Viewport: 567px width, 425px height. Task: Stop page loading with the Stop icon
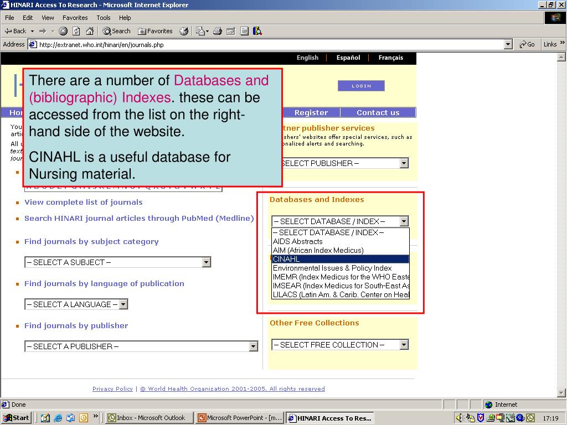[63, 31]
